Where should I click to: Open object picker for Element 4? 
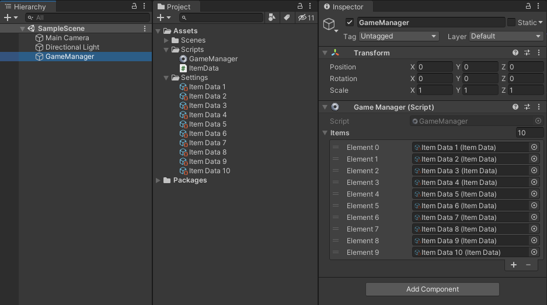pyautogui.click(x=534, y=194)
